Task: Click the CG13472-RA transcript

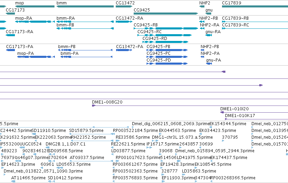Action: click(124, 22)
